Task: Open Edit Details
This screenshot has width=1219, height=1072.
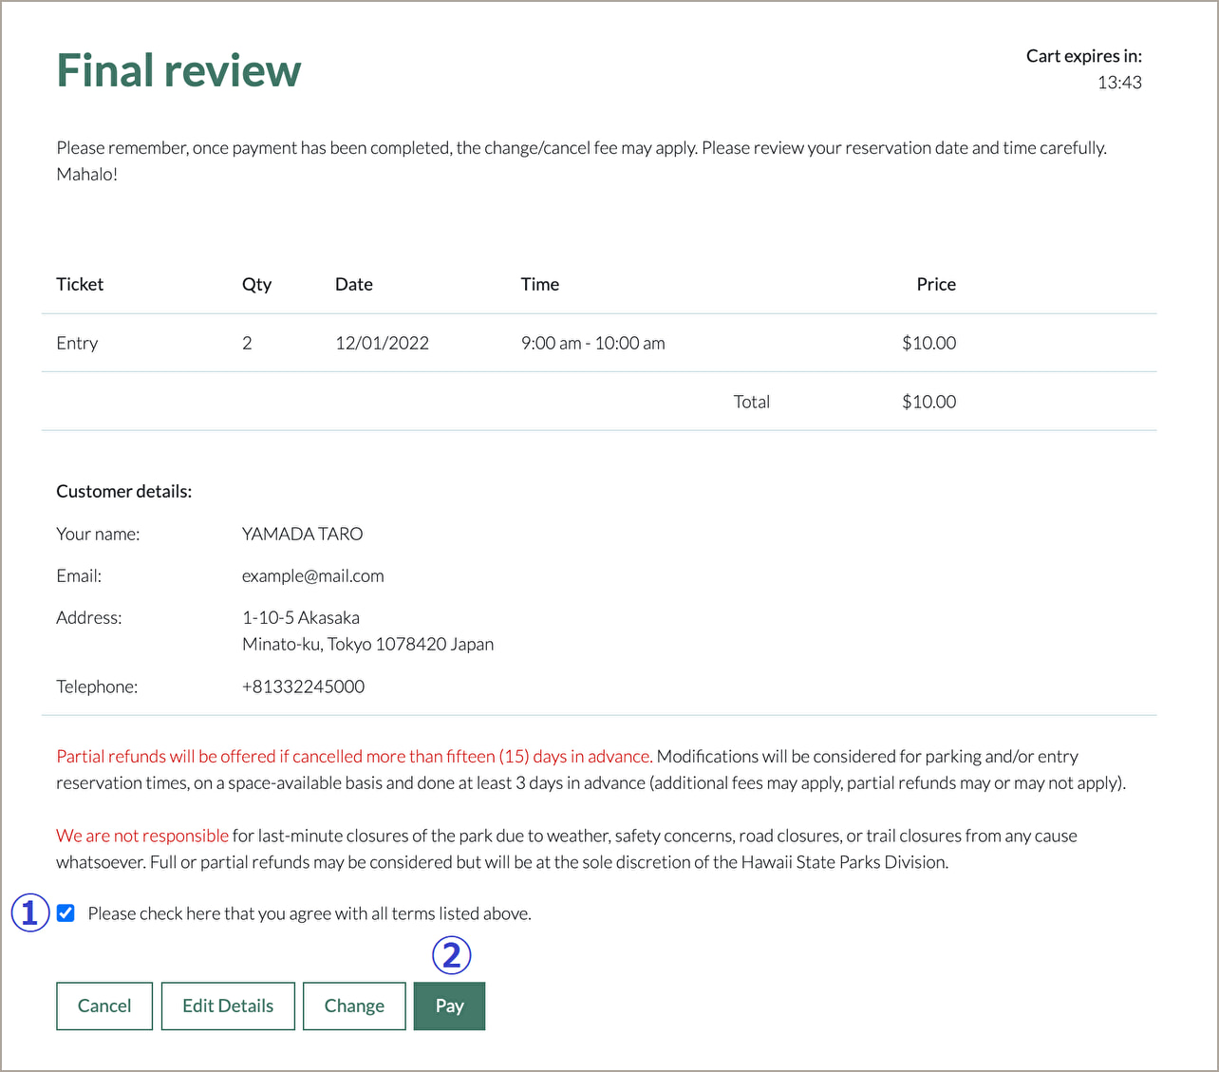Action: point(228,1006)
